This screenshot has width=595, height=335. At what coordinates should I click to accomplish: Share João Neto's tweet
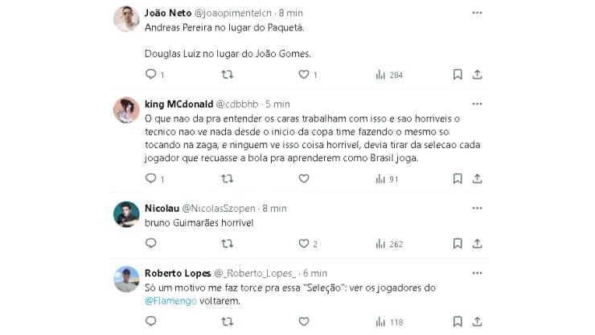pyautogui.click(x=477, y=75)
